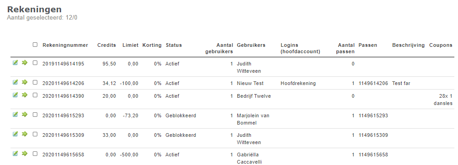This screenshot has height=165, width=458.
Task: Edit Marjolein van Bommel's account
Action: coord(15,115)
